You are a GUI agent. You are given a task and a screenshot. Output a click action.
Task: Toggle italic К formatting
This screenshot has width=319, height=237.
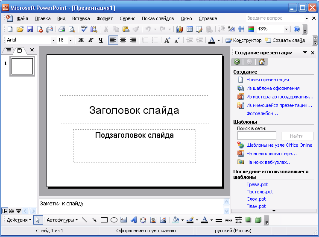[91, 40]
